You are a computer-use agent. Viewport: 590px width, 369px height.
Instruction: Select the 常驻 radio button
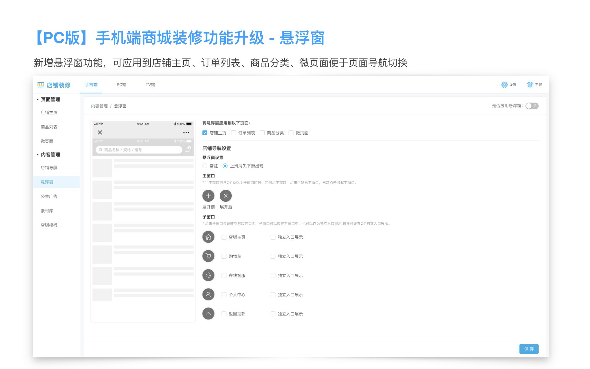point(205,166)
